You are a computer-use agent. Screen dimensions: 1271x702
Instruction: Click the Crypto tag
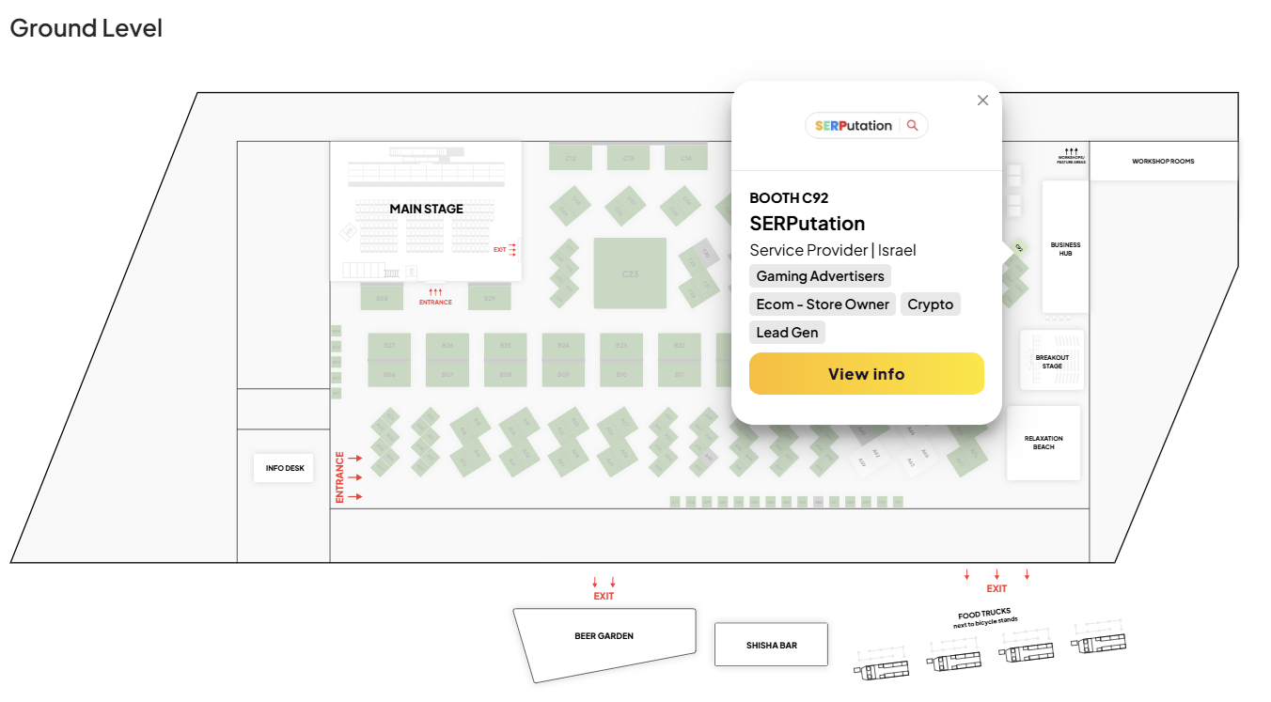930,304
